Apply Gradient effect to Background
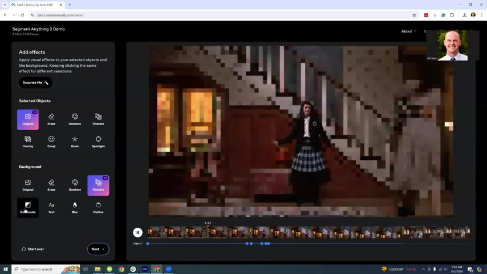487x274 pixels. point(75,186)
